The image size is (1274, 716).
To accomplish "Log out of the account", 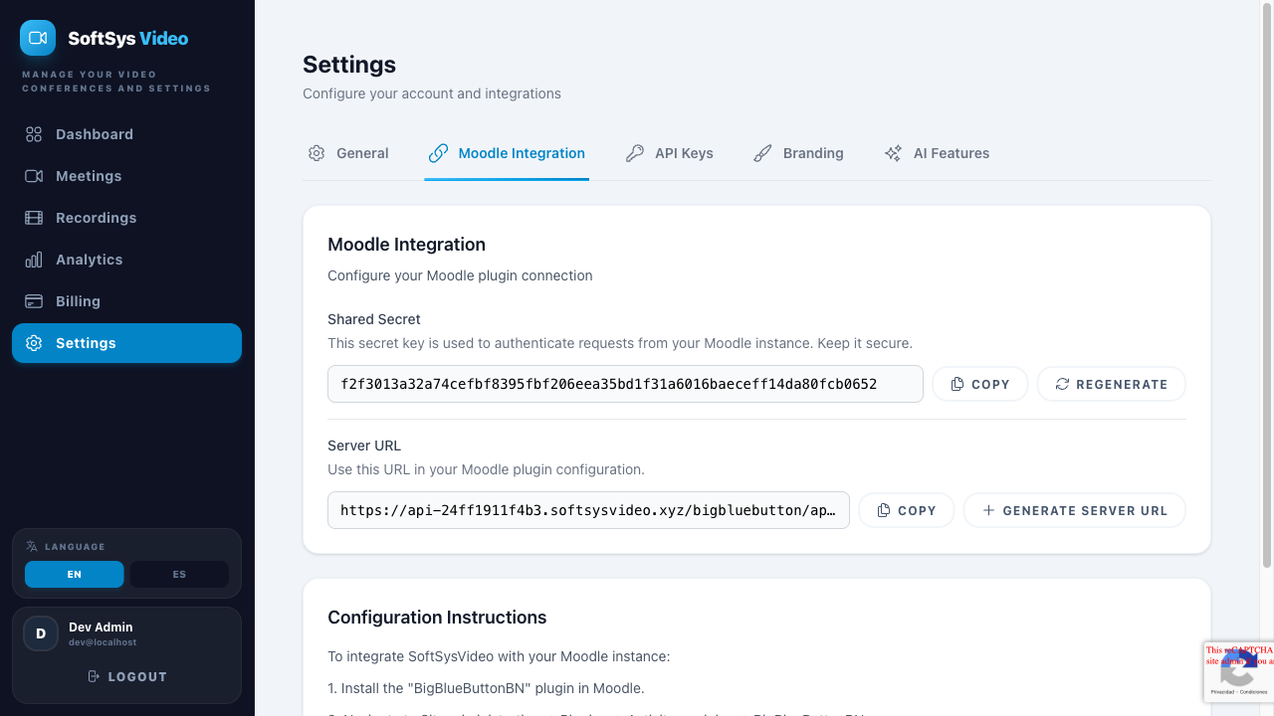I will [x=126, y=676].
